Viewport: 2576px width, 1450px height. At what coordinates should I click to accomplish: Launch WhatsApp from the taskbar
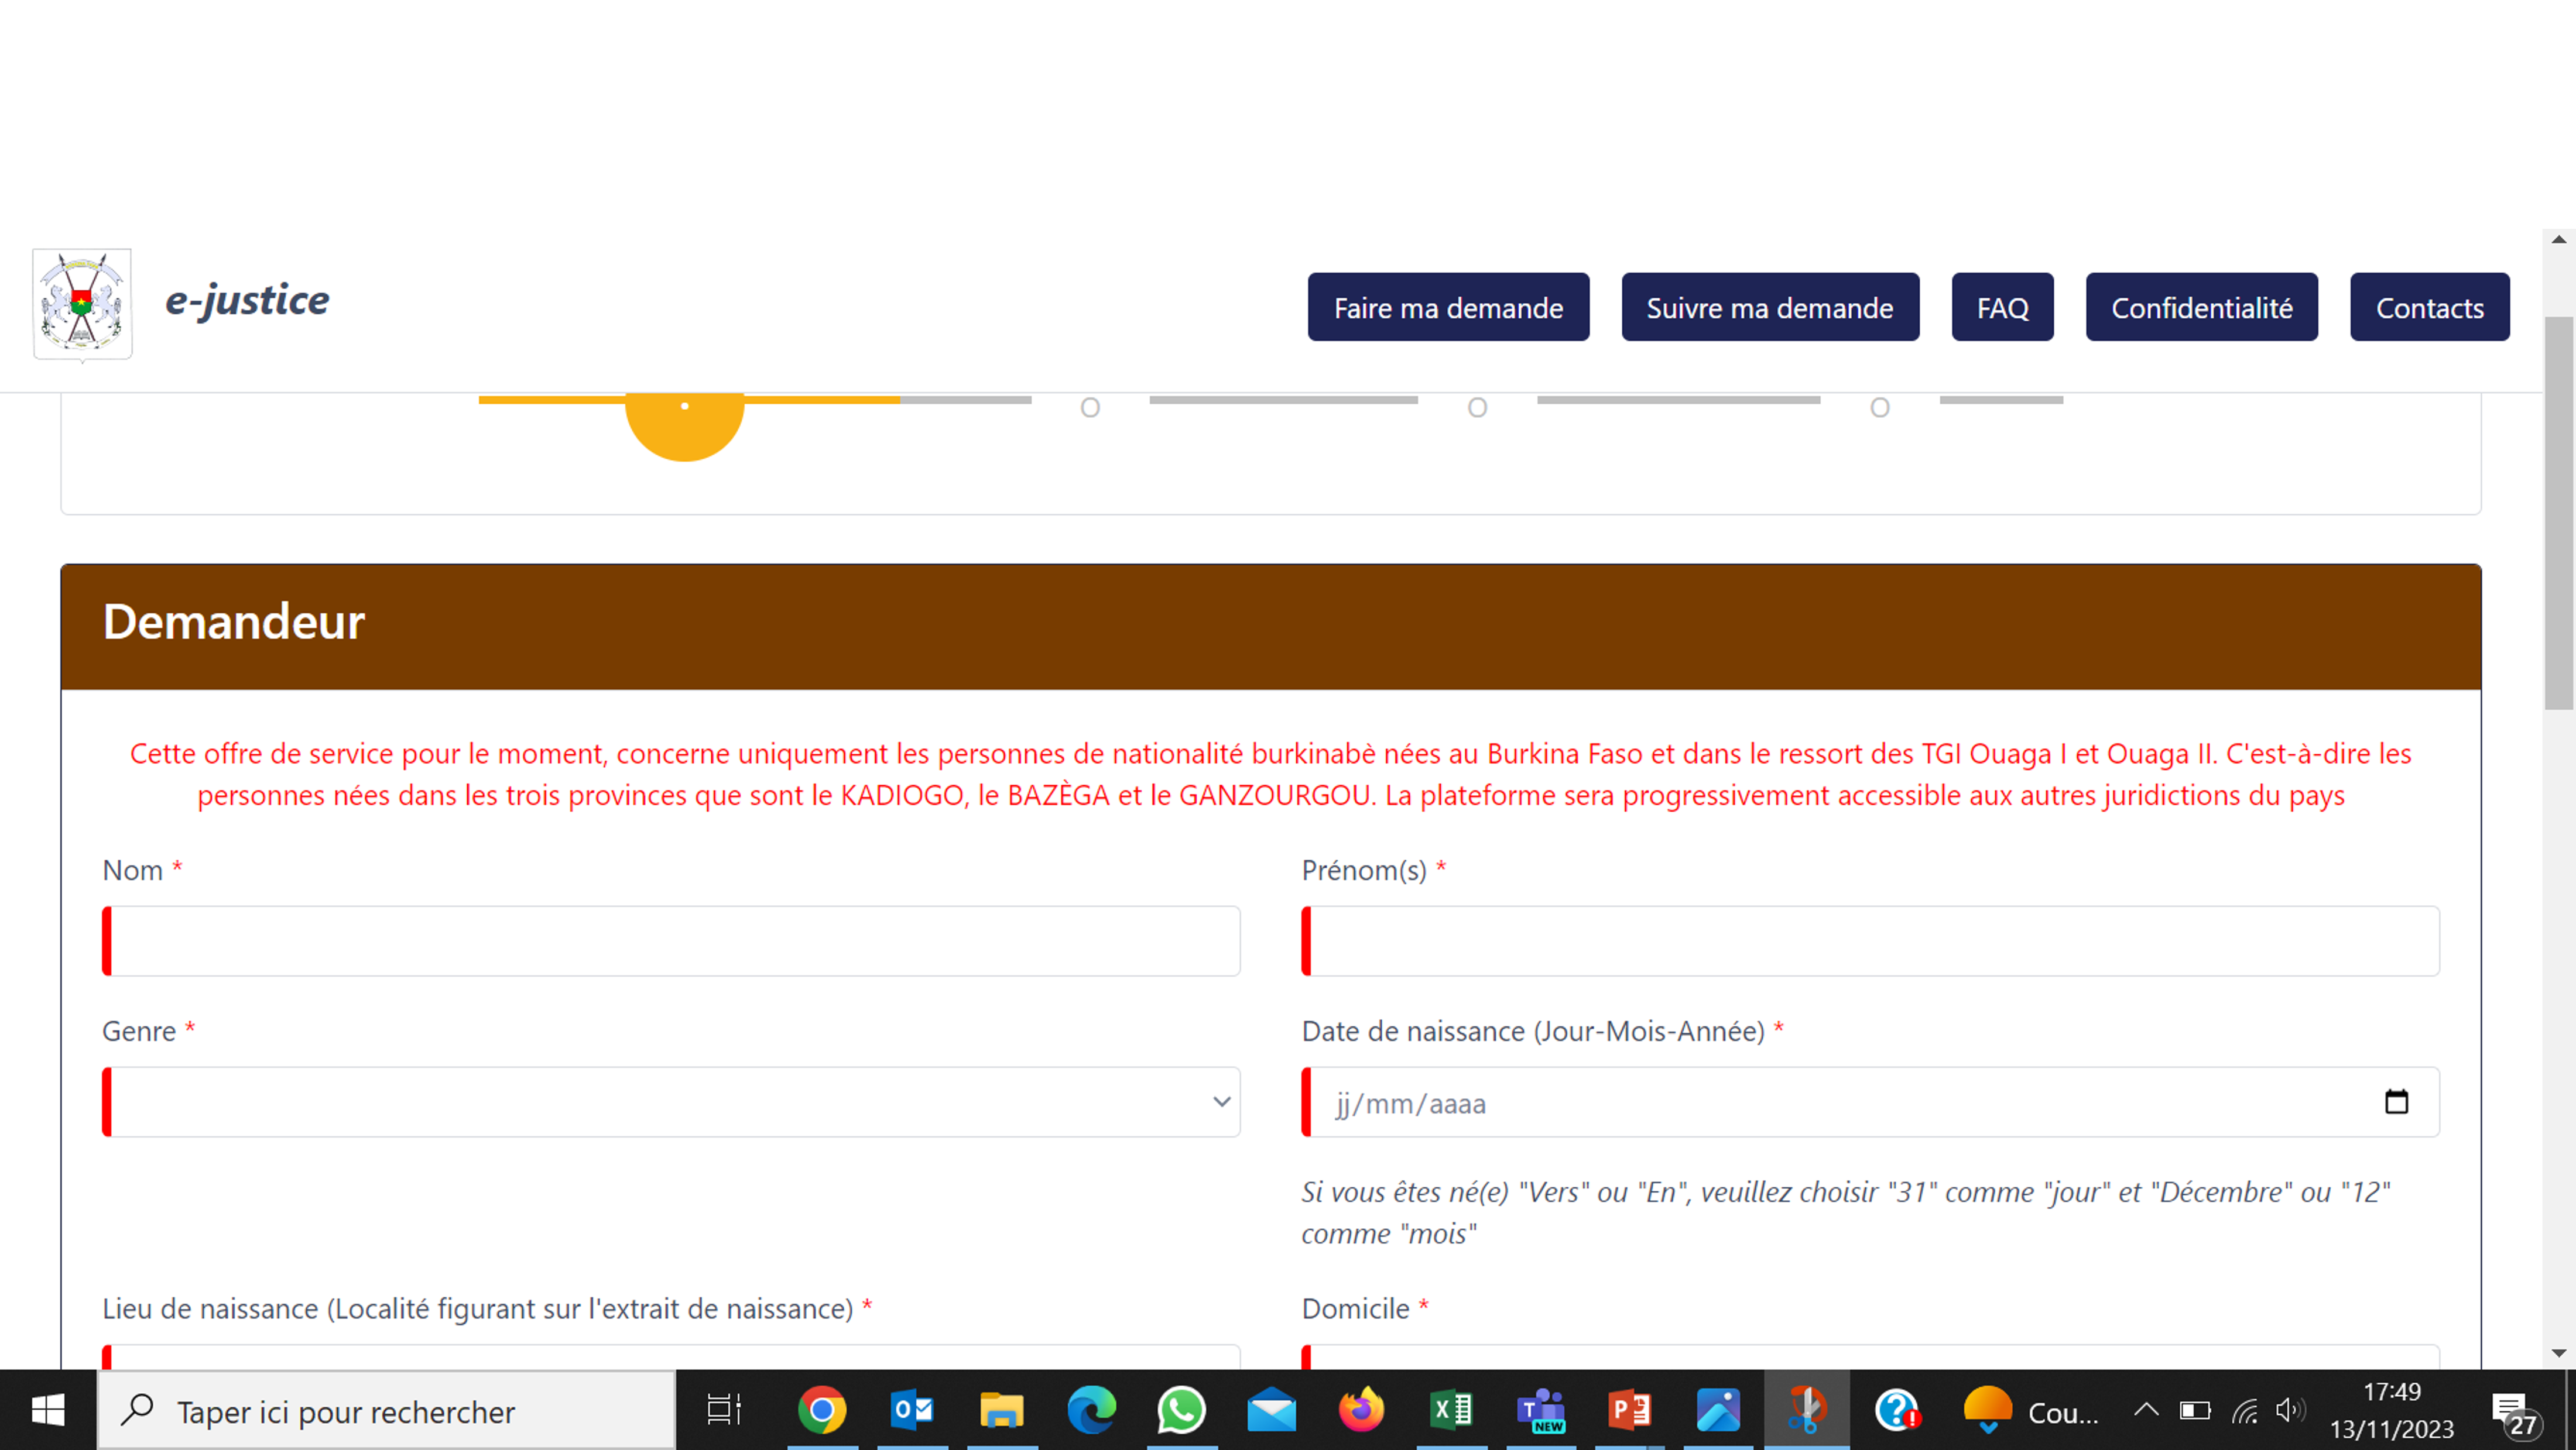(1181, 1411)
